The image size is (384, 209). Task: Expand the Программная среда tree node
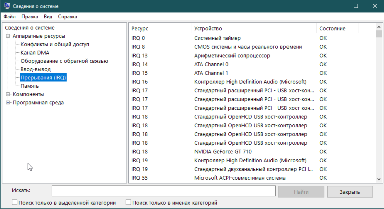tap(8, 103)
